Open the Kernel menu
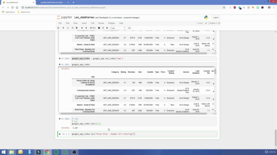The height and width of the screenshot is (155, 277). (x=101, y=23)
